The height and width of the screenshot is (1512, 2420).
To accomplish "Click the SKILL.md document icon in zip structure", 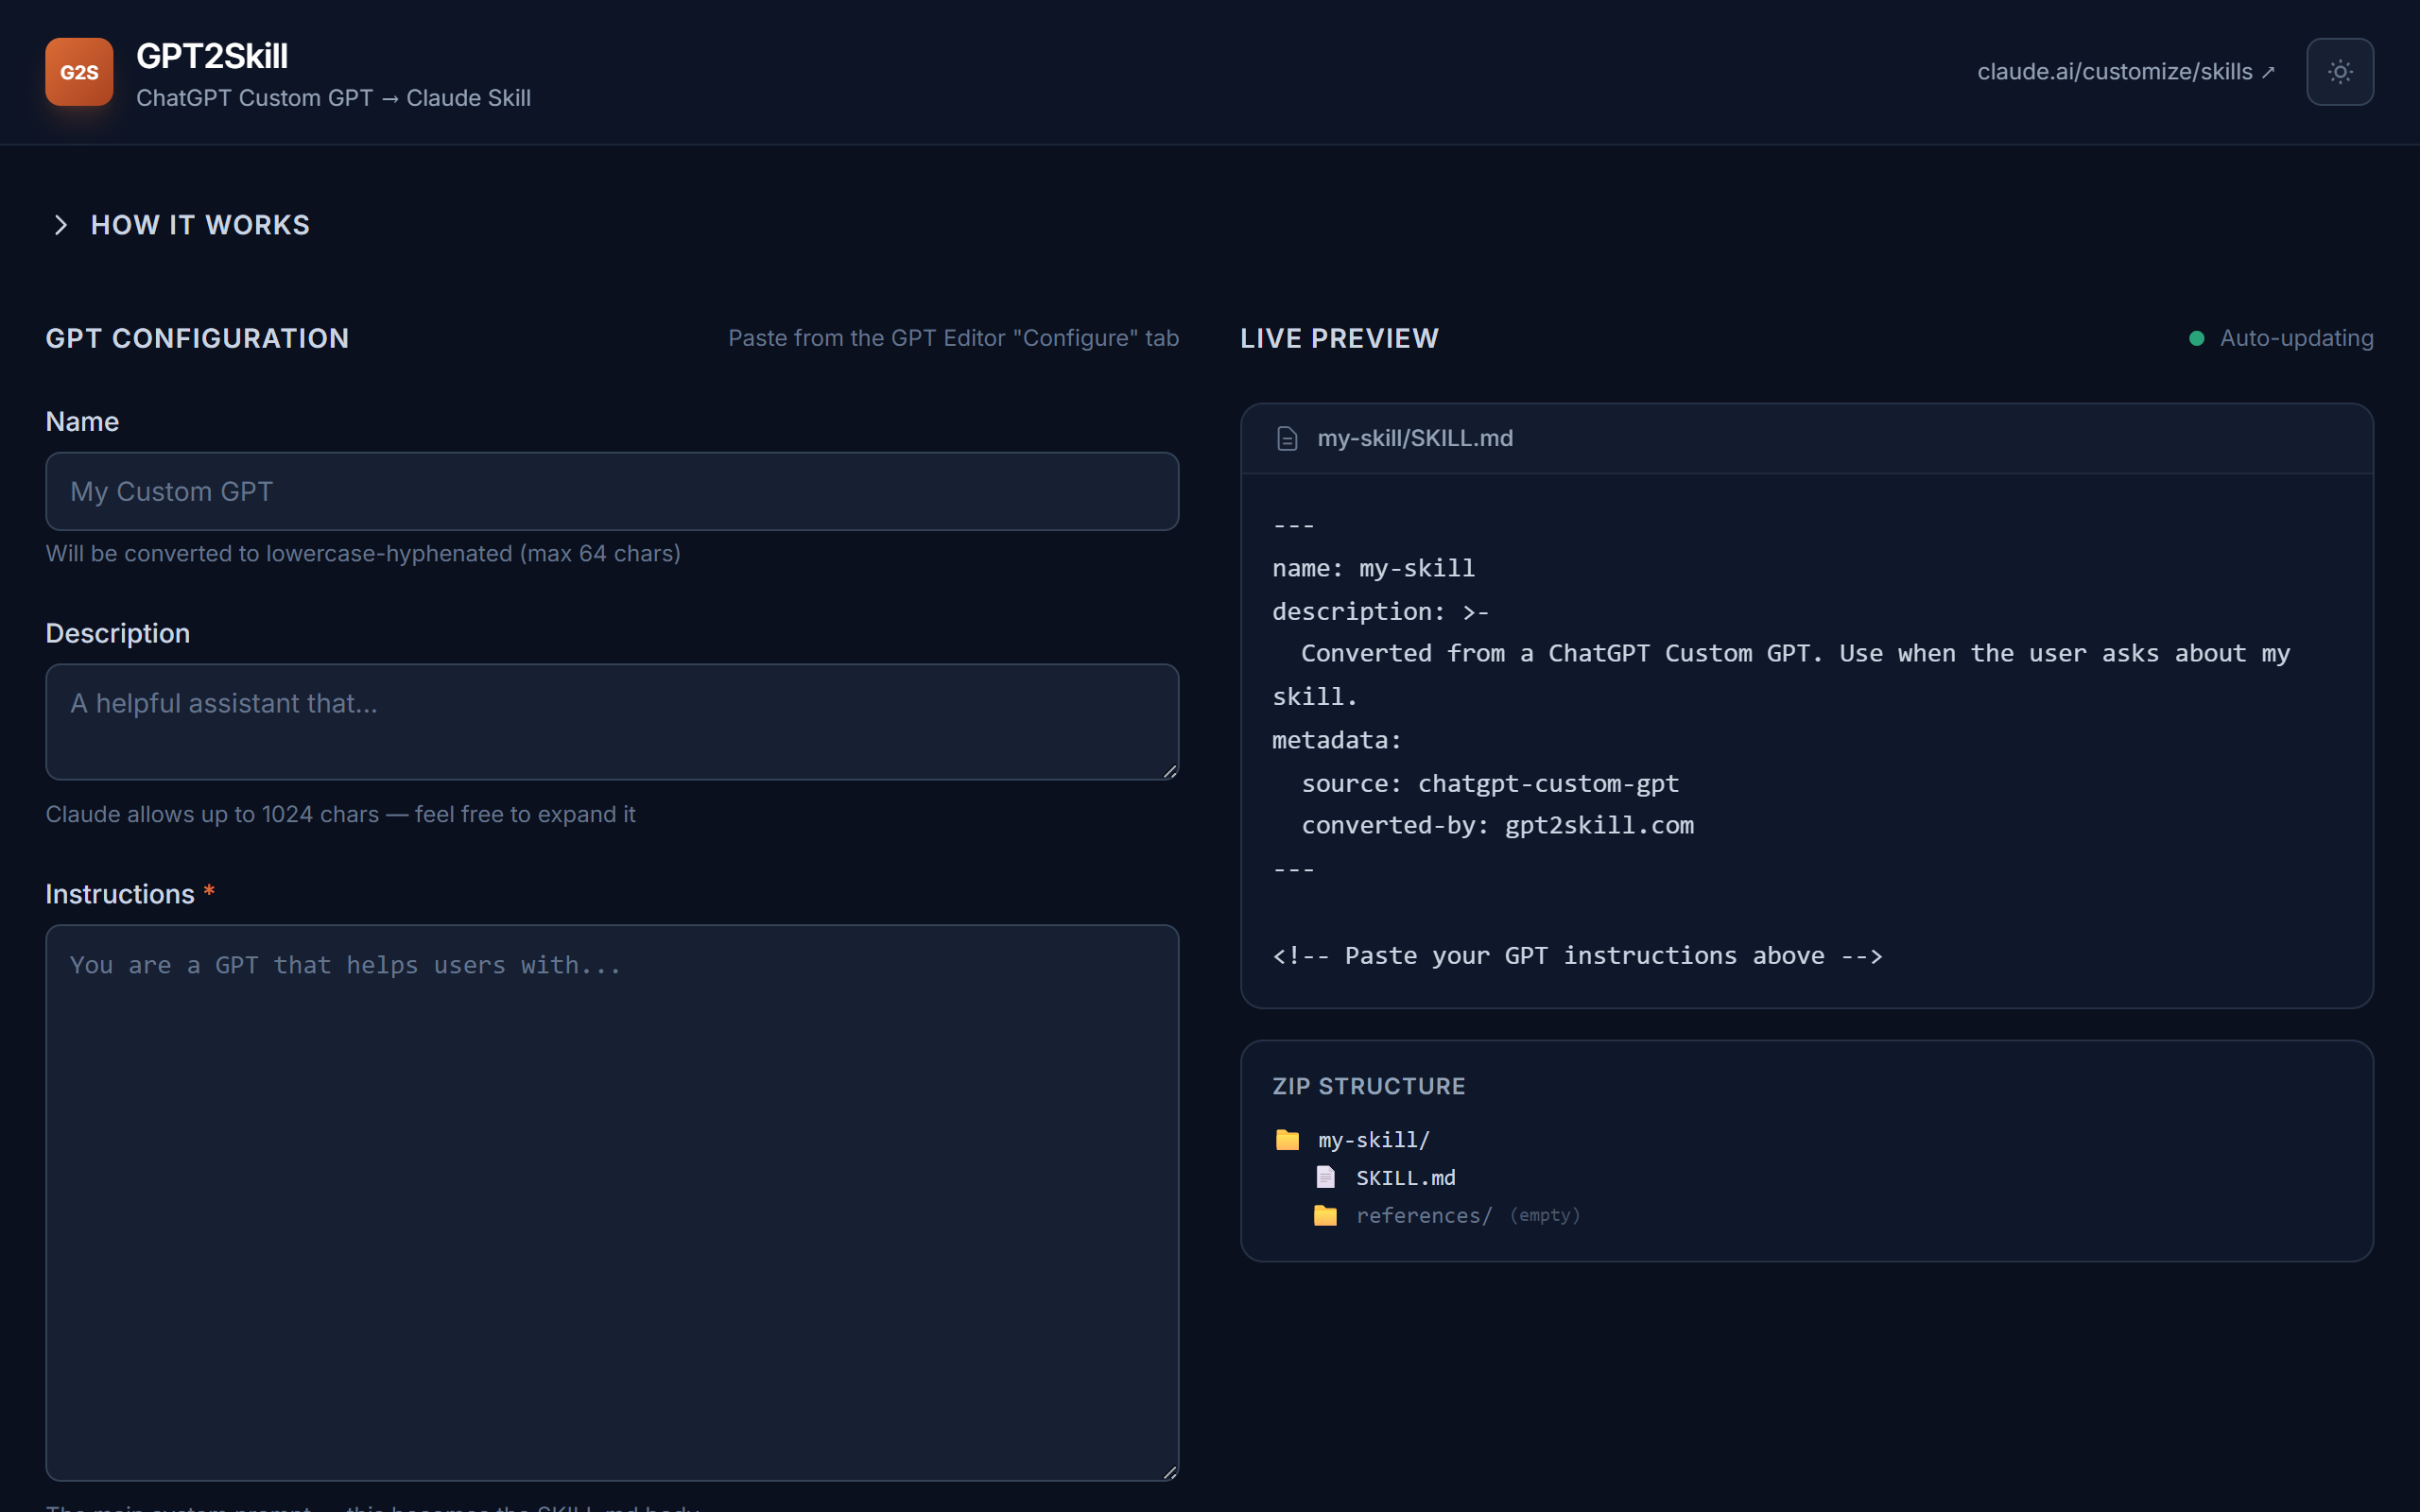I will click(x=1325, y=1177).
